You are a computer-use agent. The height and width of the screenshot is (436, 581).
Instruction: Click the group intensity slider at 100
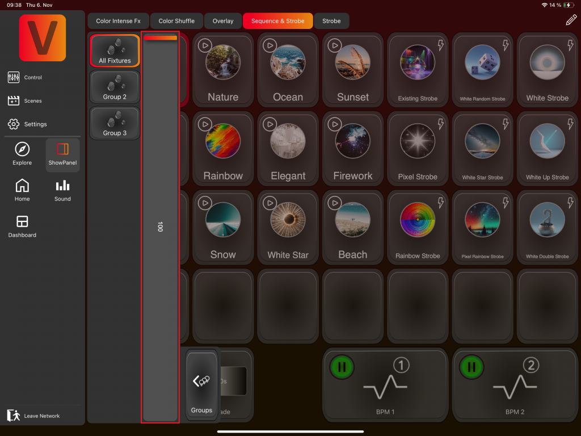coord(160,227)
